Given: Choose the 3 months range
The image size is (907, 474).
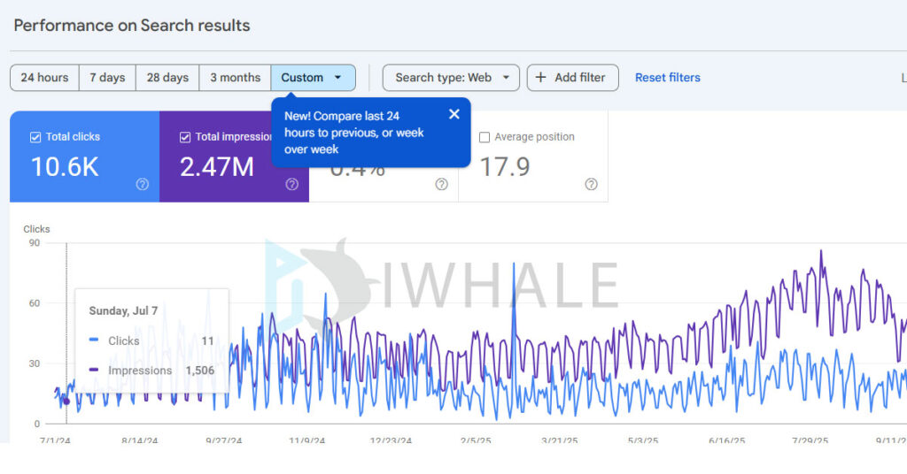Looking at the screenshot, I should (235, 78).
